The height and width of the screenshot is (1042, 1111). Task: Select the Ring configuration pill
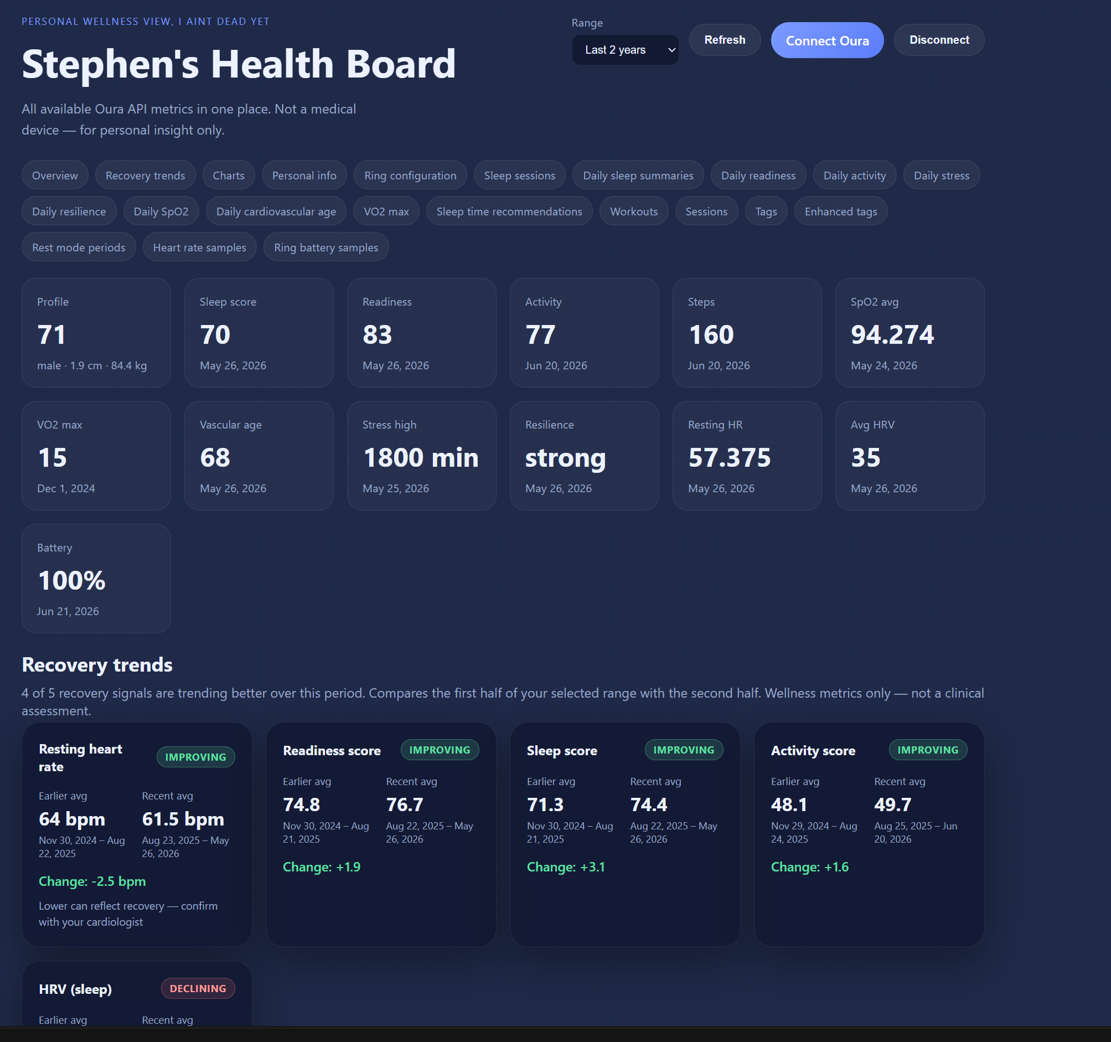(410, 175)
